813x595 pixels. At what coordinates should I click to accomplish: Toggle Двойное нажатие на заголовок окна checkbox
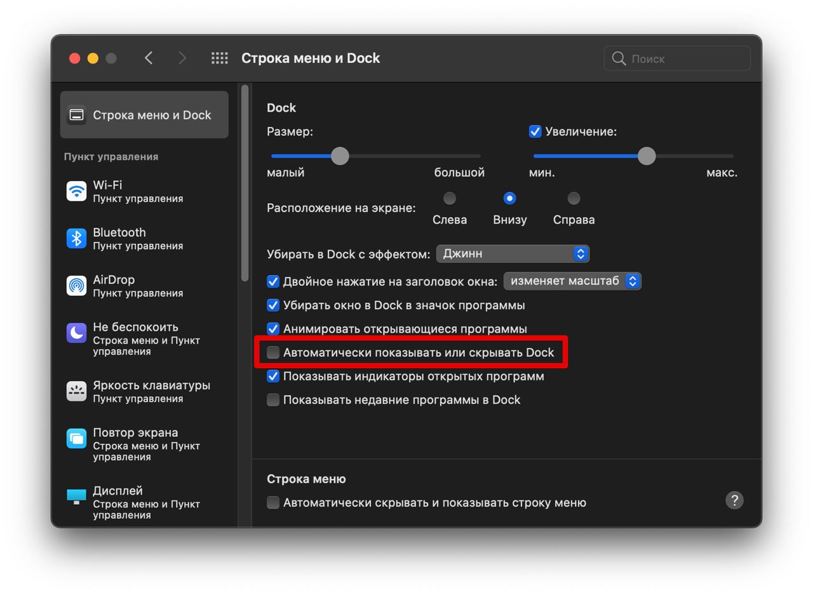click(x=273, y=281)
